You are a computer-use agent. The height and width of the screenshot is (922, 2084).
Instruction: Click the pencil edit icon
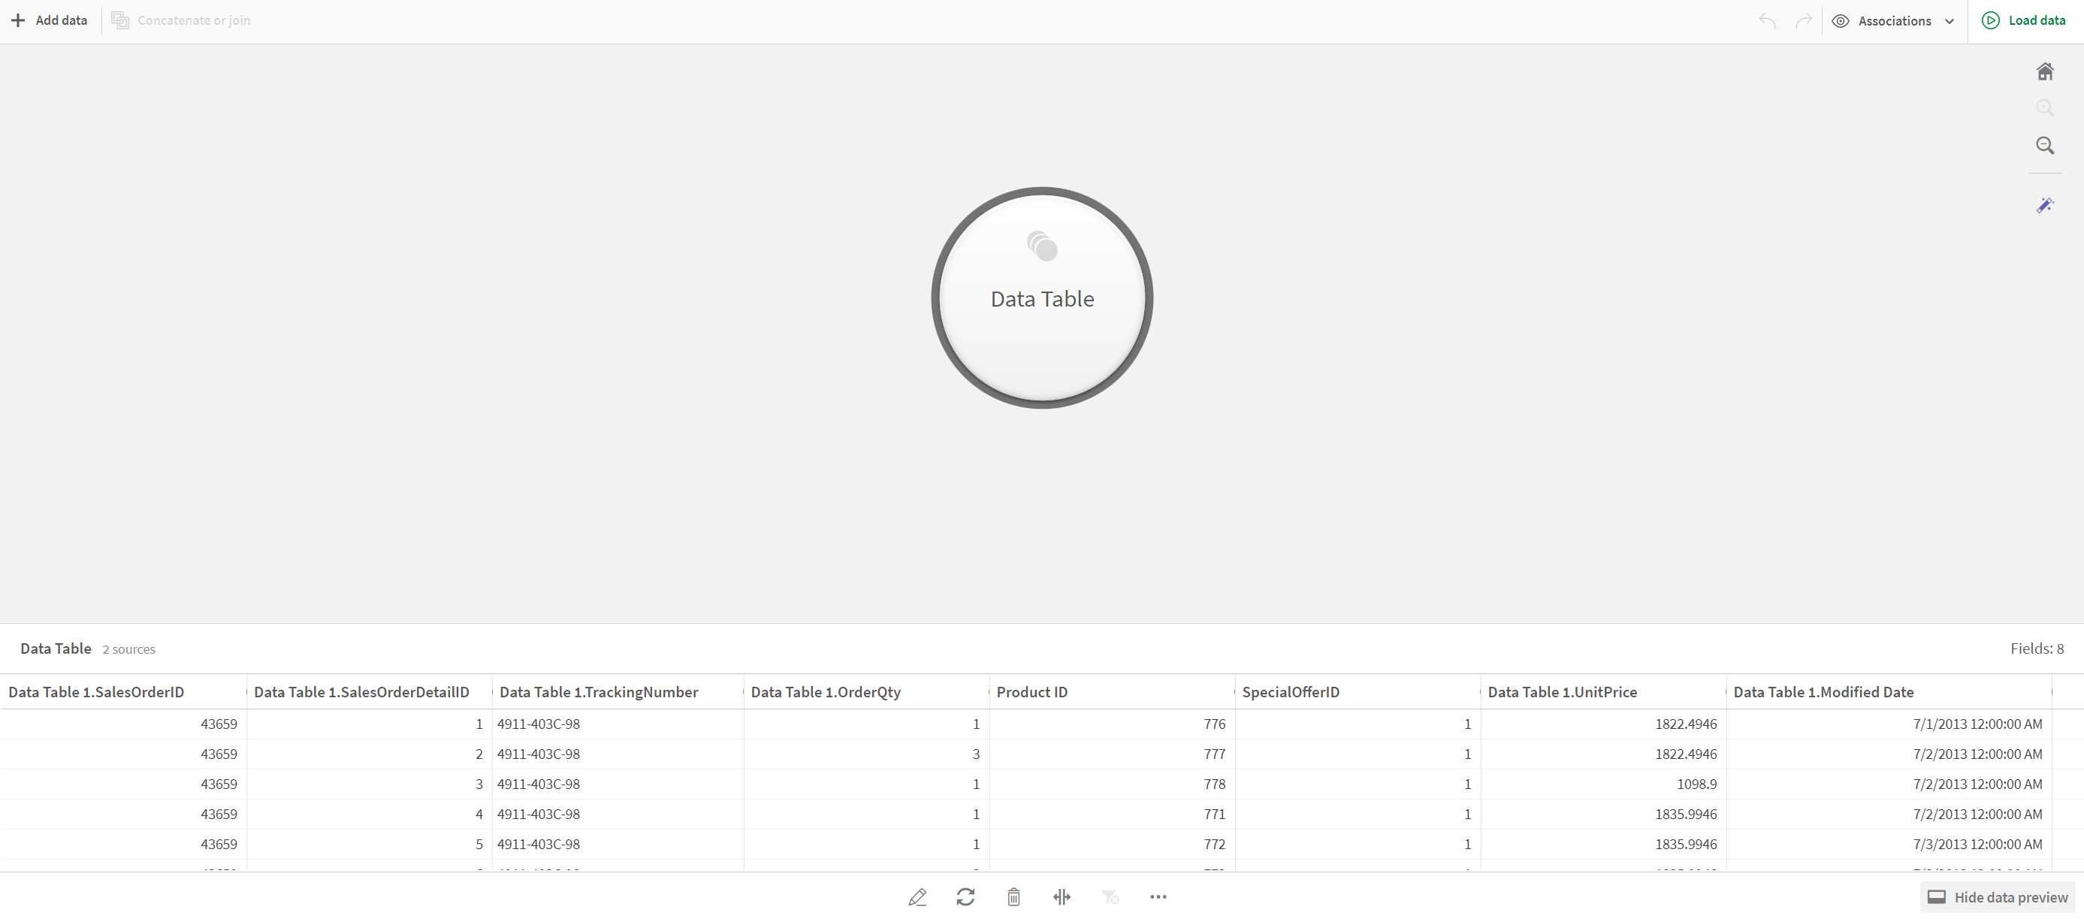point(917,896)
